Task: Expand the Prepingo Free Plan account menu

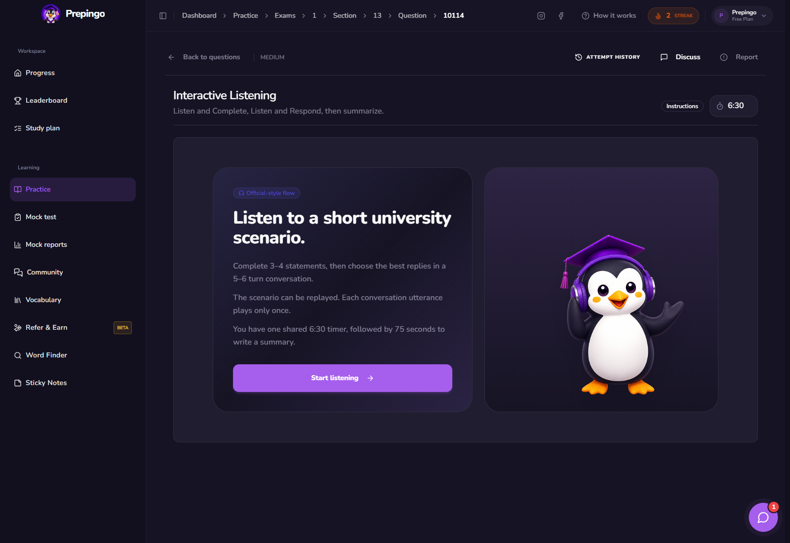Action: (742, 16)
